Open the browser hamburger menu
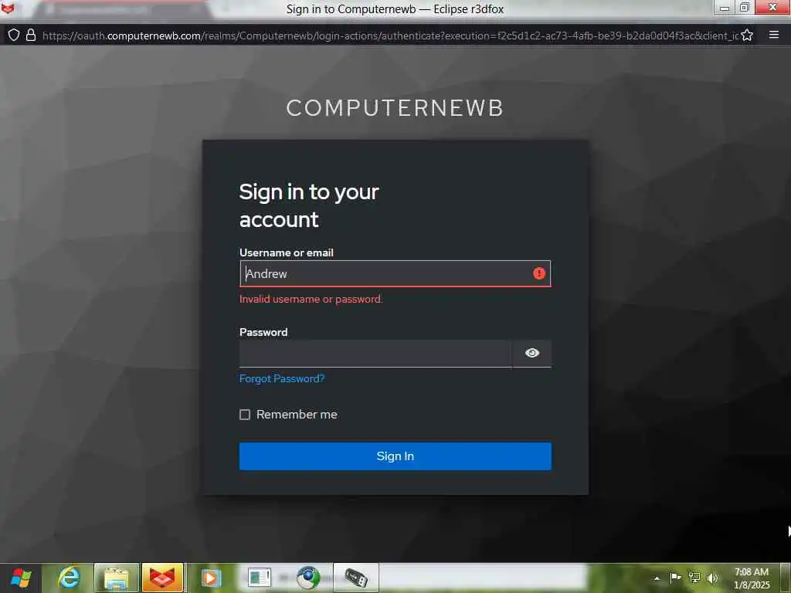Image resolution: width=791 pixels, height=593 pixels. click(774, 34)
